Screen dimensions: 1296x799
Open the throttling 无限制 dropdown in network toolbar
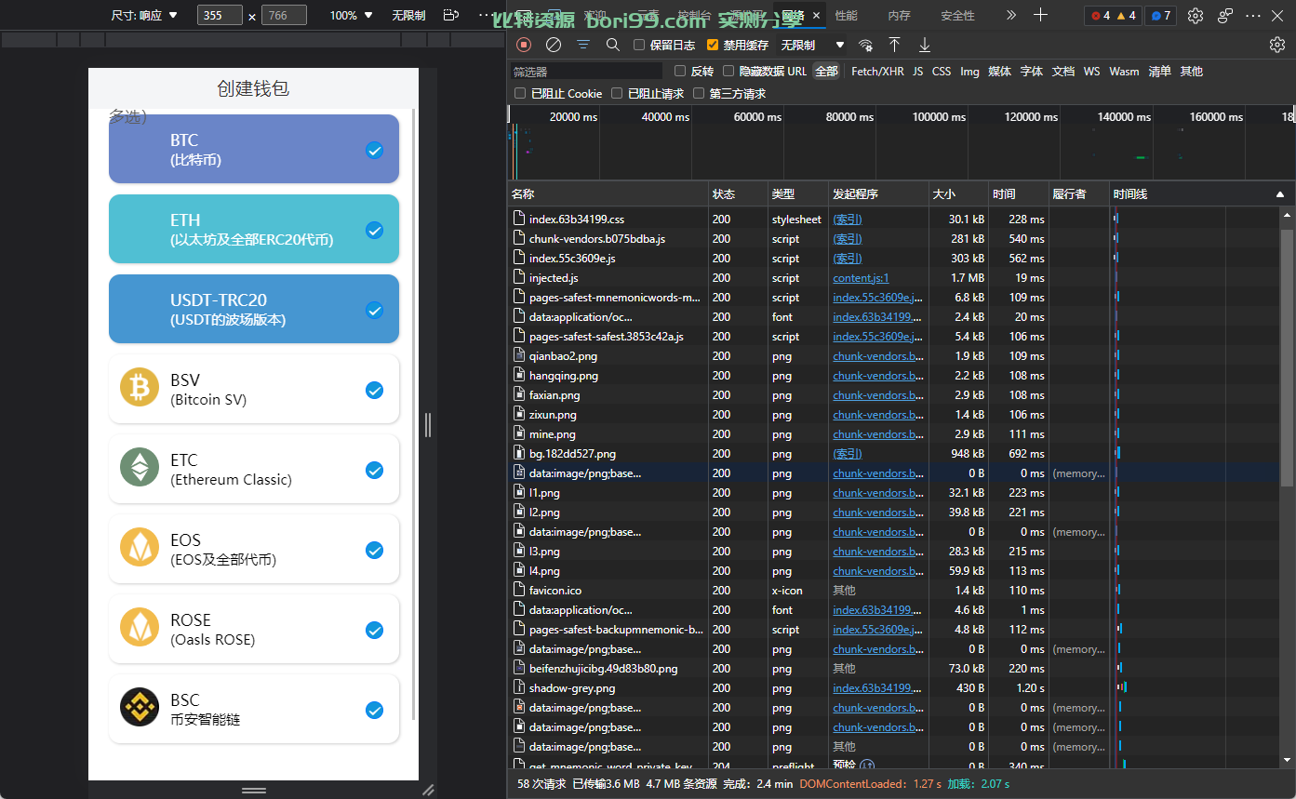[x=812, y=45]
